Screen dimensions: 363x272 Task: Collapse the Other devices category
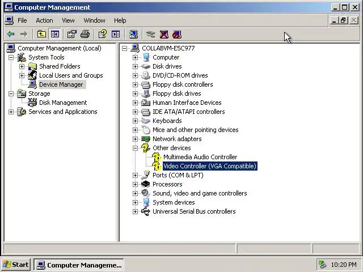[135, 148]
